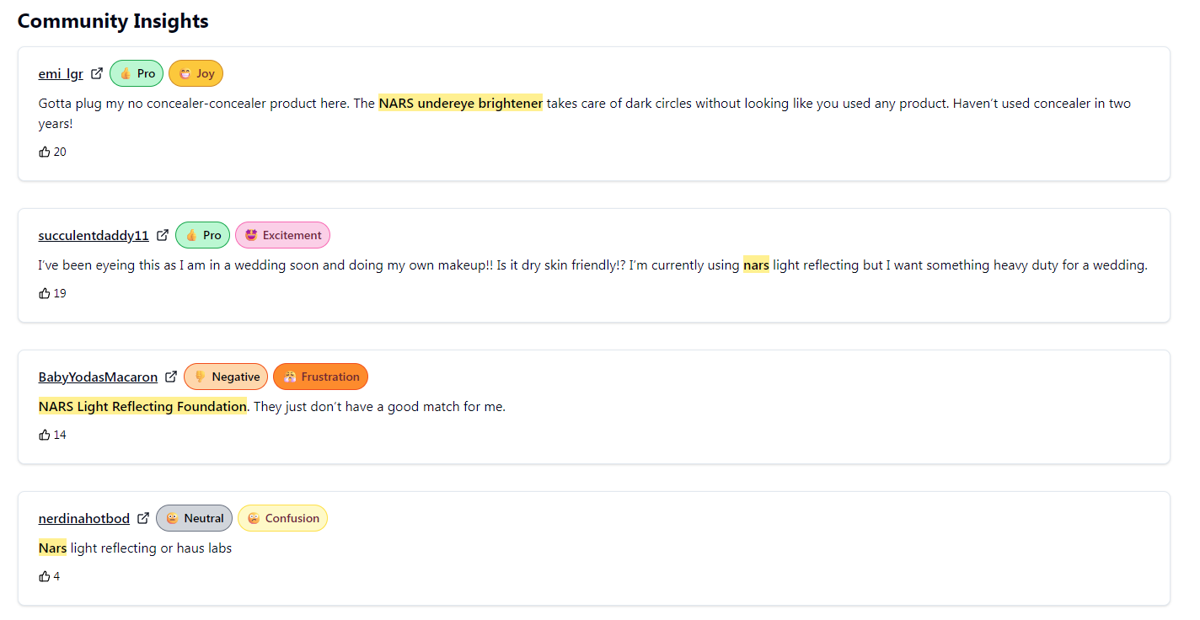Click the like count 14
The image size is (1200, 620).
click(60, 435)
